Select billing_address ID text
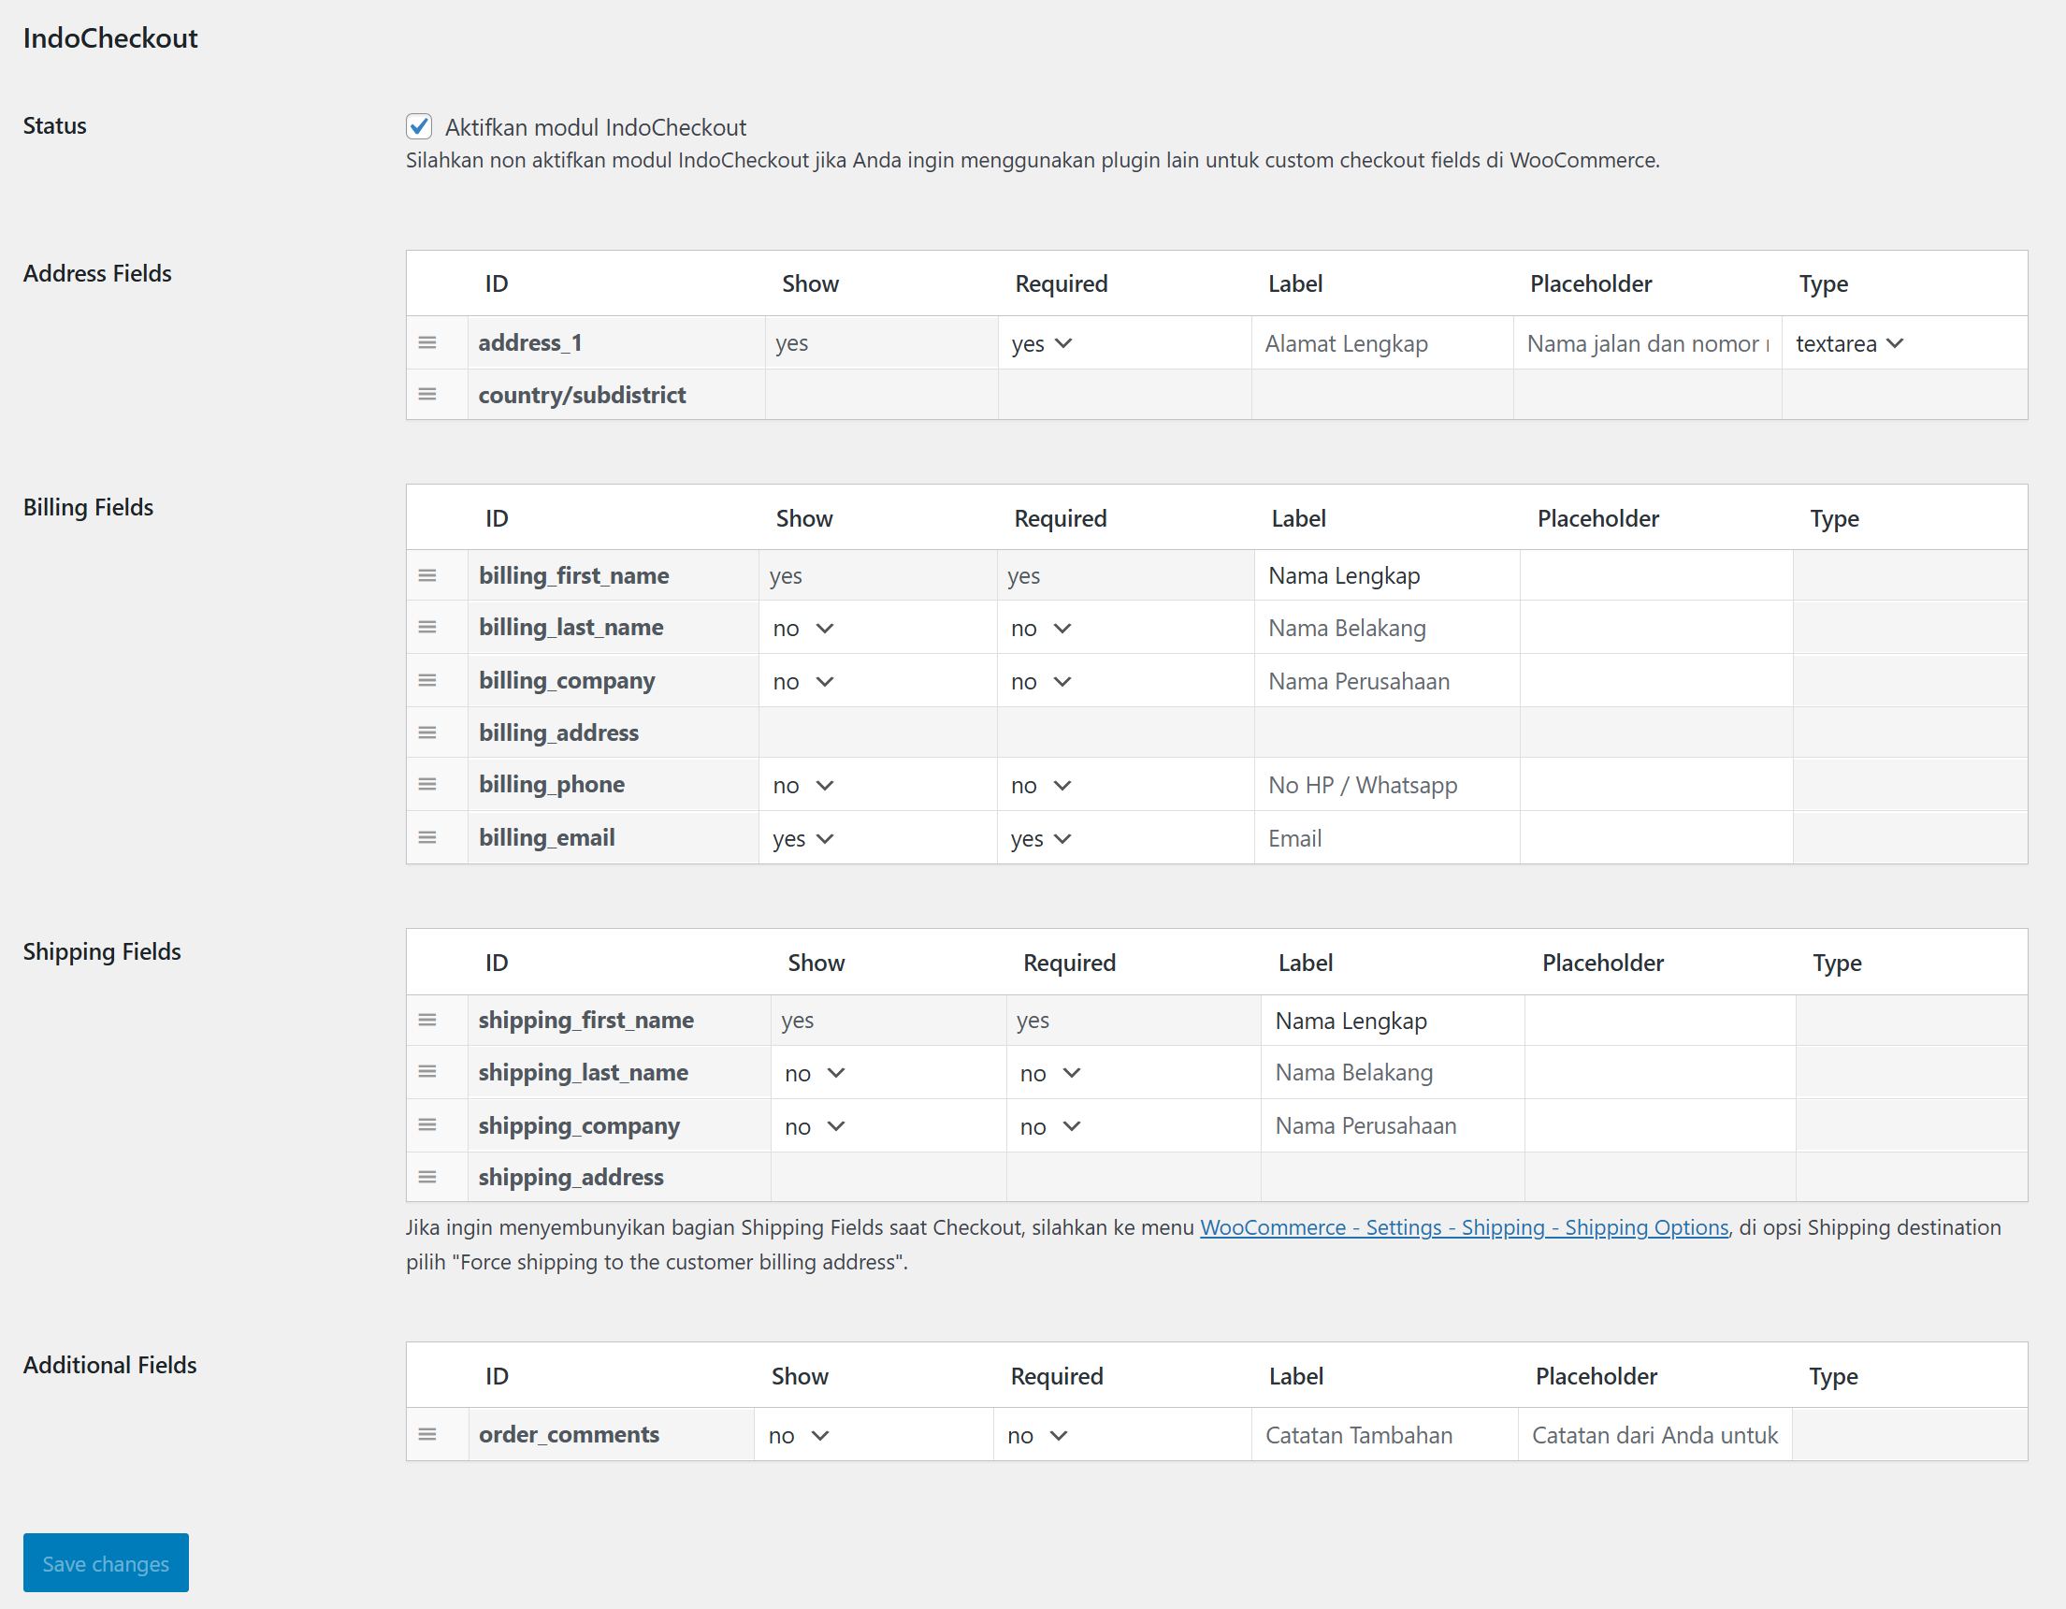The width and height of the screenshot is (2066, 1609). point(558,732)
